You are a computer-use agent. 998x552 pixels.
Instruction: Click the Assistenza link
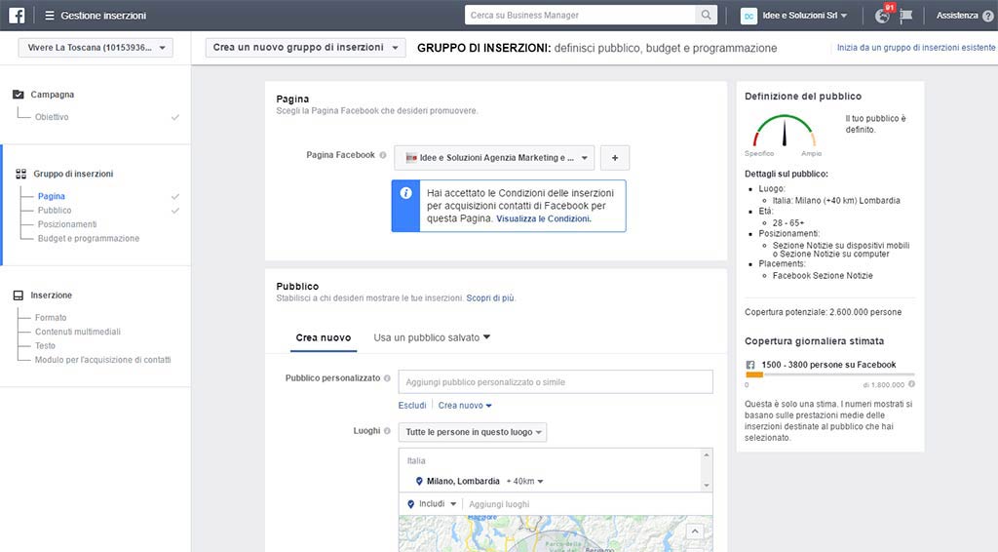pyautogui.click(x=957, y=16)
